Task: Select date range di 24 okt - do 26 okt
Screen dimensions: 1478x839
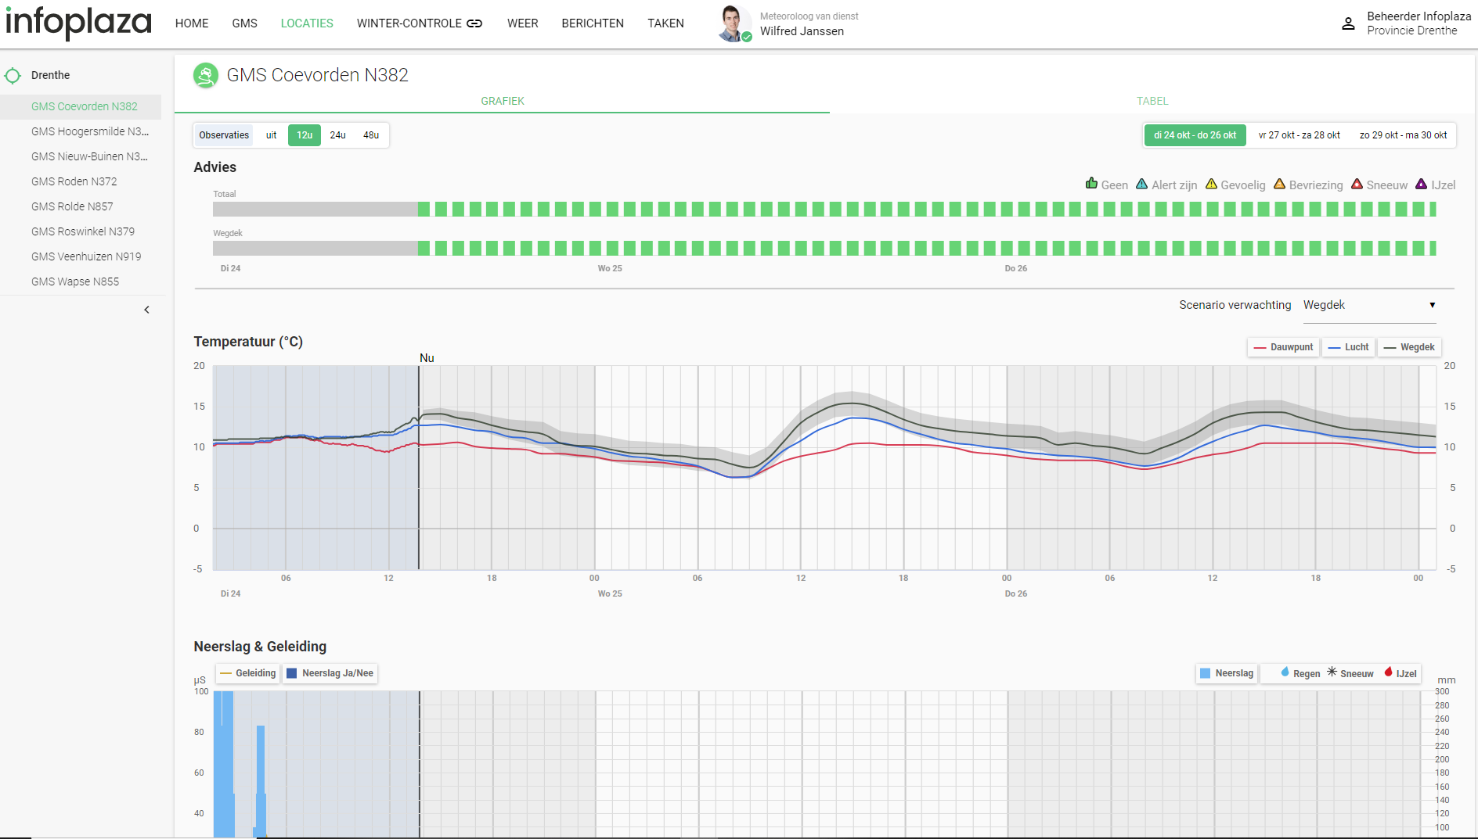Action: (1195, 135)
